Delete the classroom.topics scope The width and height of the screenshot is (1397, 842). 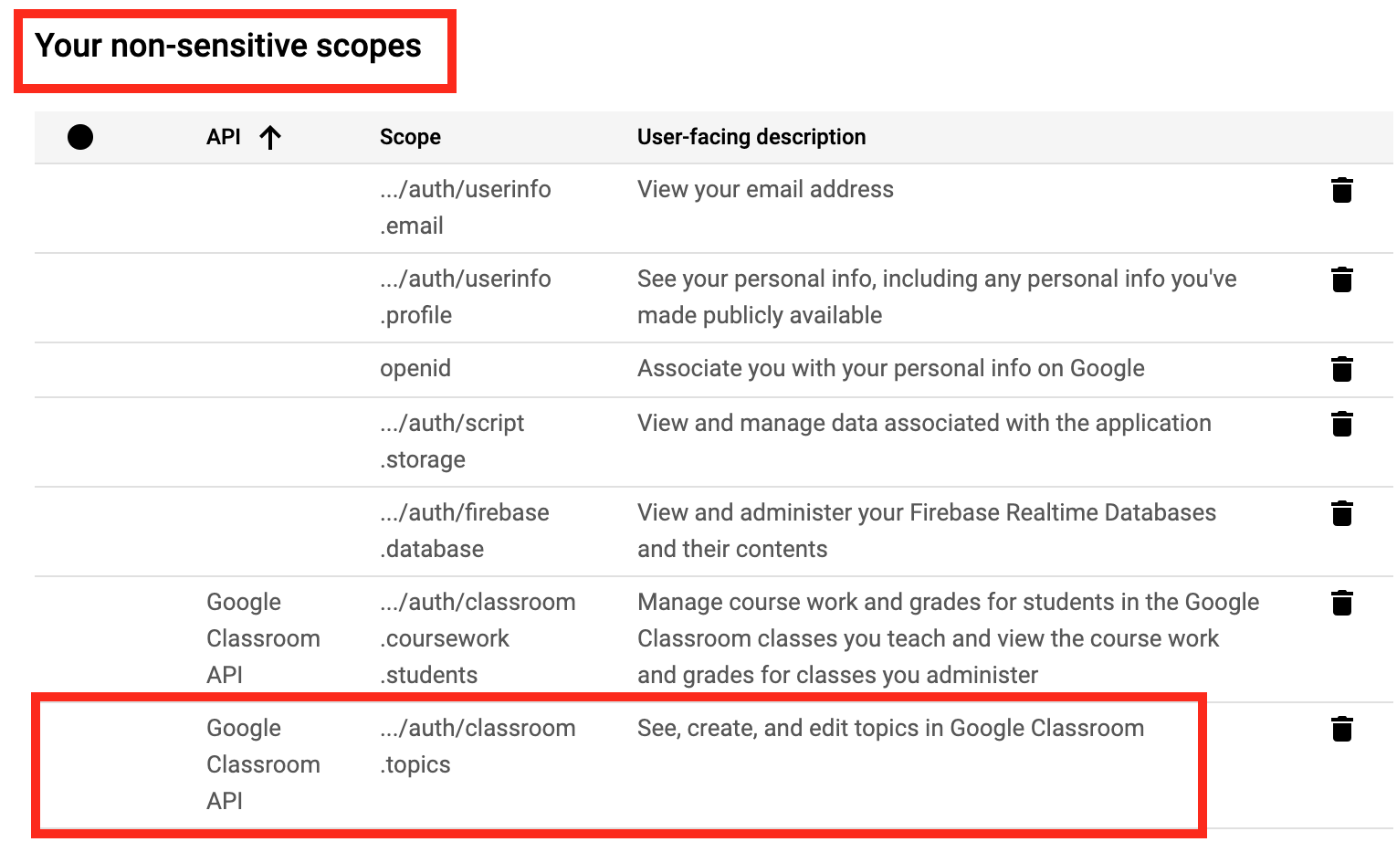[1341, 729]
